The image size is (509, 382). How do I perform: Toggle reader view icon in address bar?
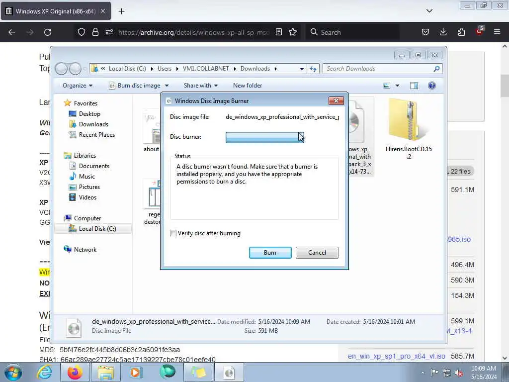(x=278, y=32)
